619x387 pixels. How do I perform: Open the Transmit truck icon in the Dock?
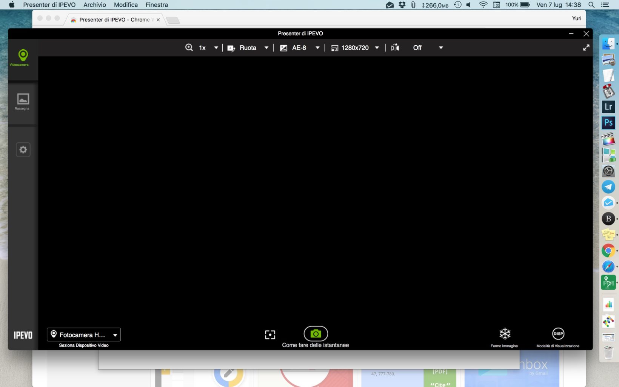coord(608,91)
